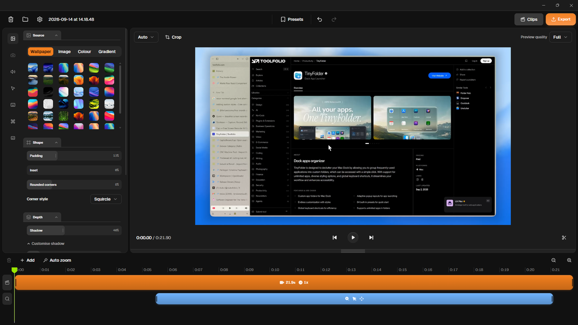Screen dimensions: 578x325
Task: Choose the solid black wallpaper thumbnail
Action: (x=48, y=92)
